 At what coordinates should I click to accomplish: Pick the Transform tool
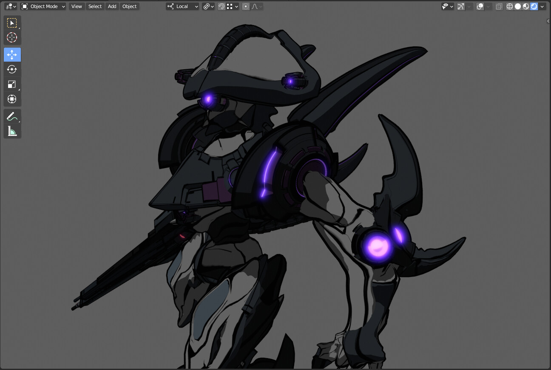pyautogui.click(x=12, y=99)
